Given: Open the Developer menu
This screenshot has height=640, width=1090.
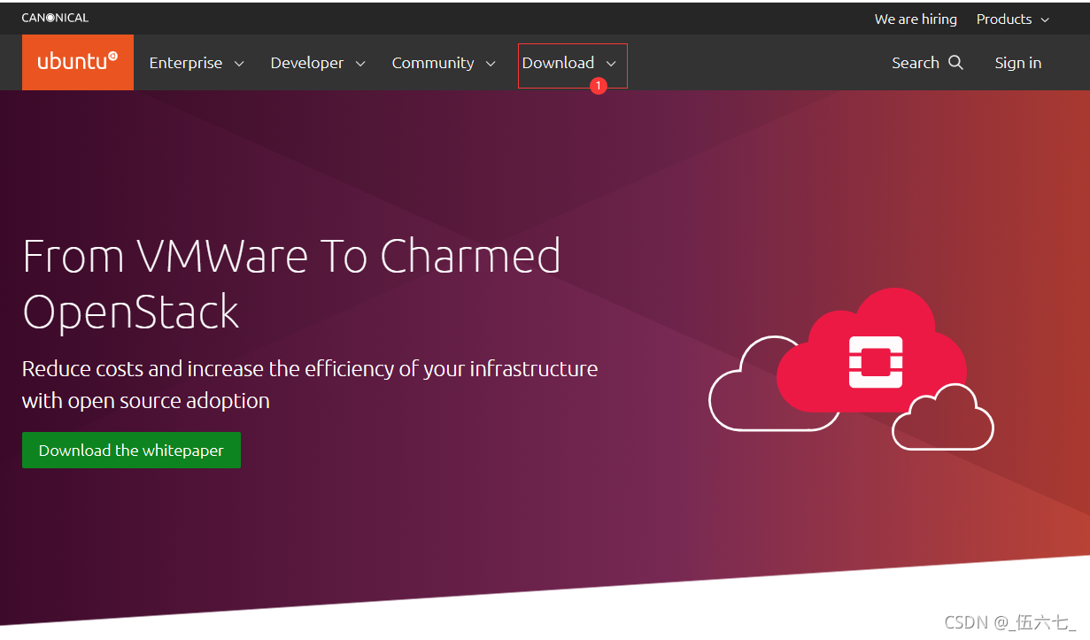Looking at the screenshot, I should (307, 63).
